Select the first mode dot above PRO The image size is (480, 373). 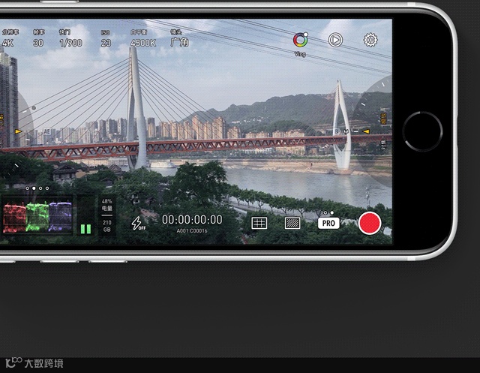(x=325, y=212)
